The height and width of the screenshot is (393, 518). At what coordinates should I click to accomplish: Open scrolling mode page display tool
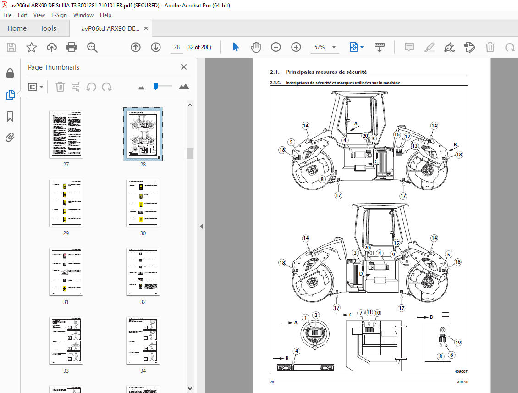(x=379, y=47)
